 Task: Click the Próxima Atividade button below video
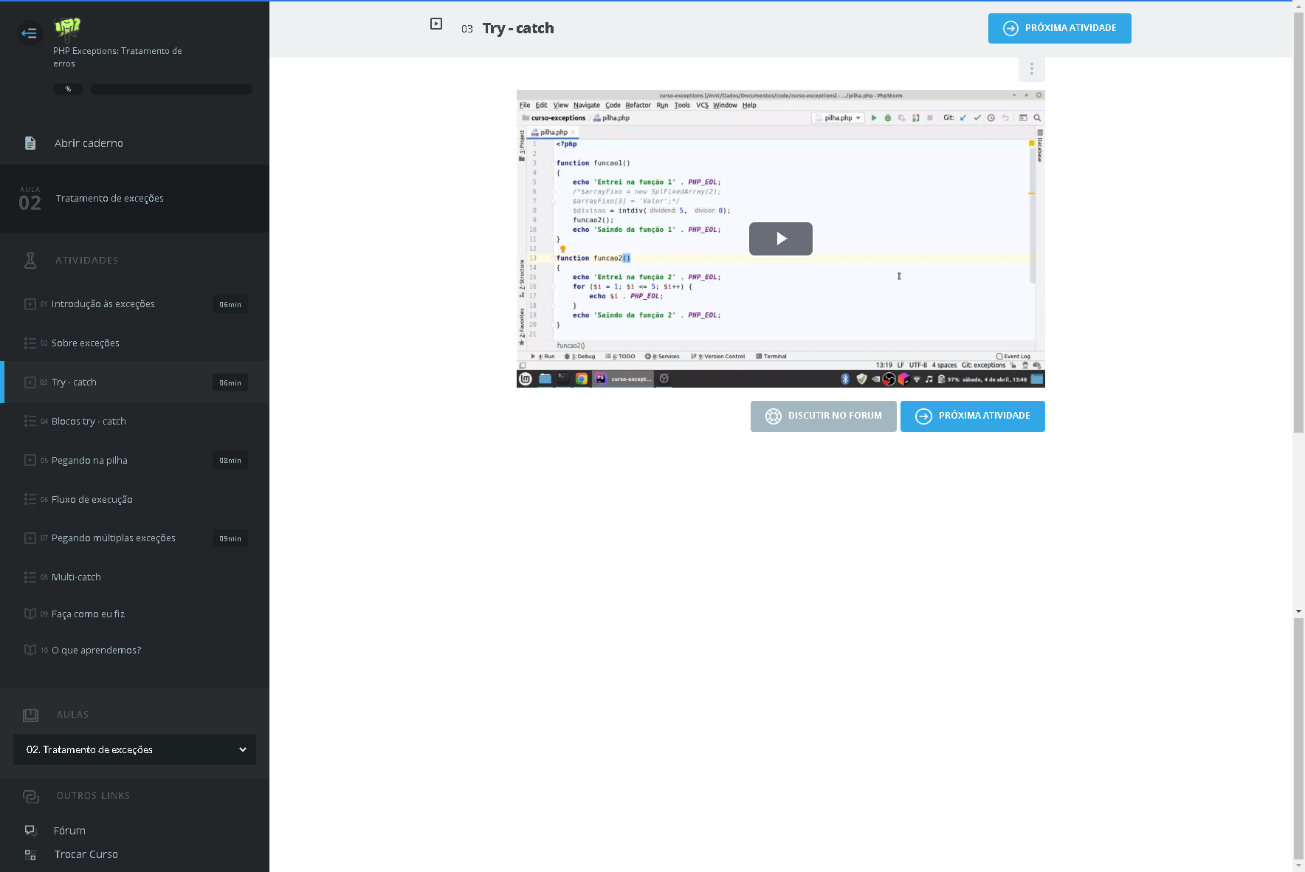[x=972, y=416]
